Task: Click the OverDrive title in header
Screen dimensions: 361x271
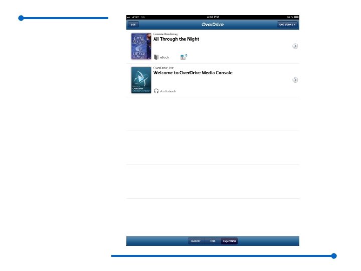Action: pos(213,25)
